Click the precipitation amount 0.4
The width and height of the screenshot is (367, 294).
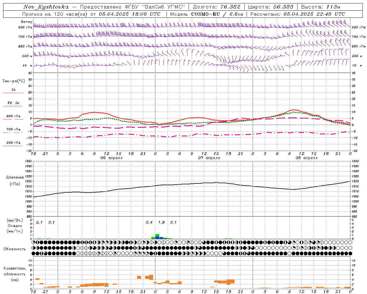pyautogui.click(x=149, y=222)
